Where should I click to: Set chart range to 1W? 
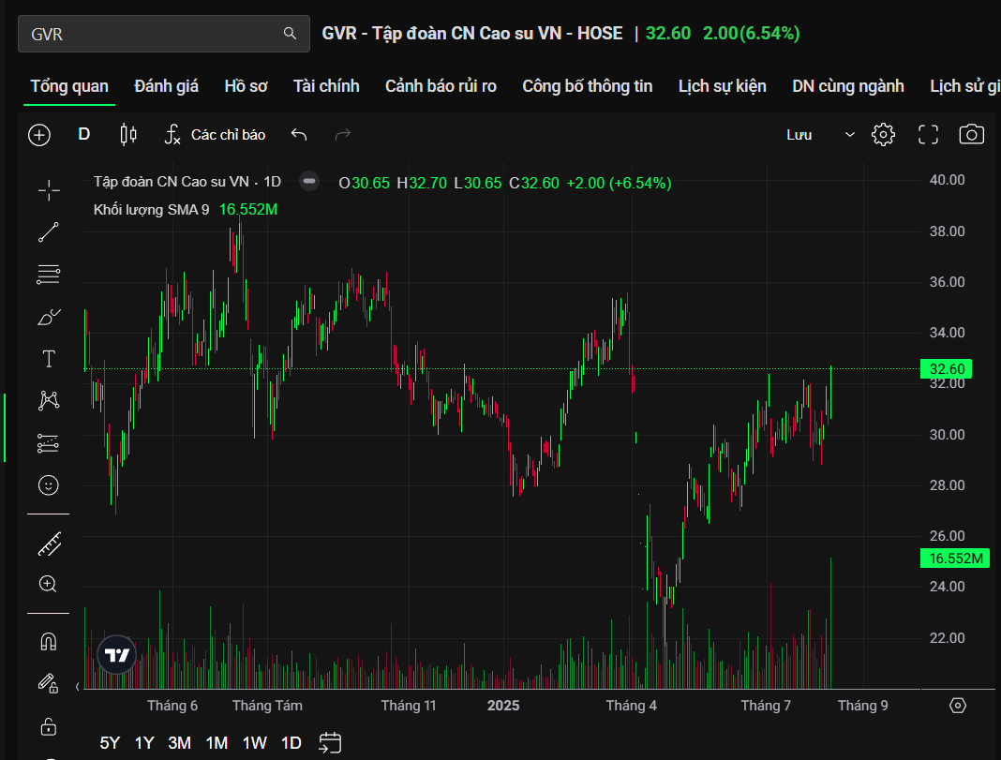(254, 743)
